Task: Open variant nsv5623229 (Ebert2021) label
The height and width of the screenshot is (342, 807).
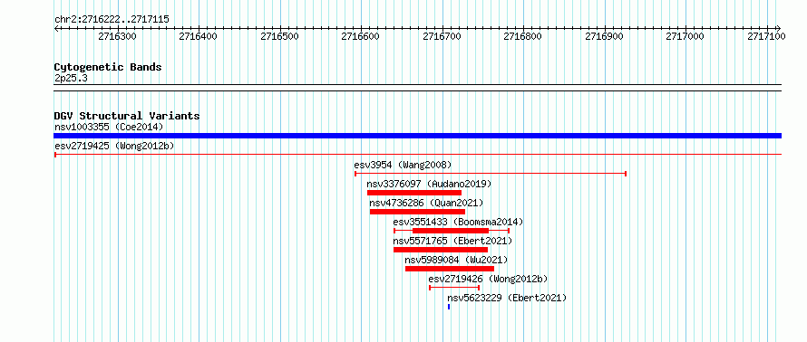Action: (x=507, y=298)
